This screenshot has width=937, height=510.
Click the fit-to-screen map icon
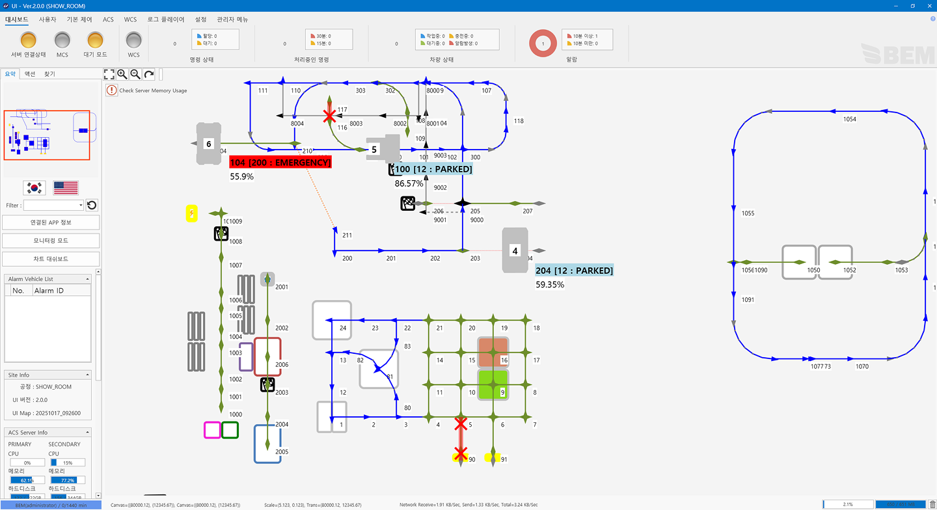click(x=109, y=75)
